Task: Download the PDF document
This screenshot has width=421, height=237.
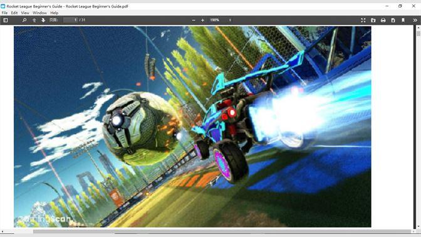Action: coord(393,20)
